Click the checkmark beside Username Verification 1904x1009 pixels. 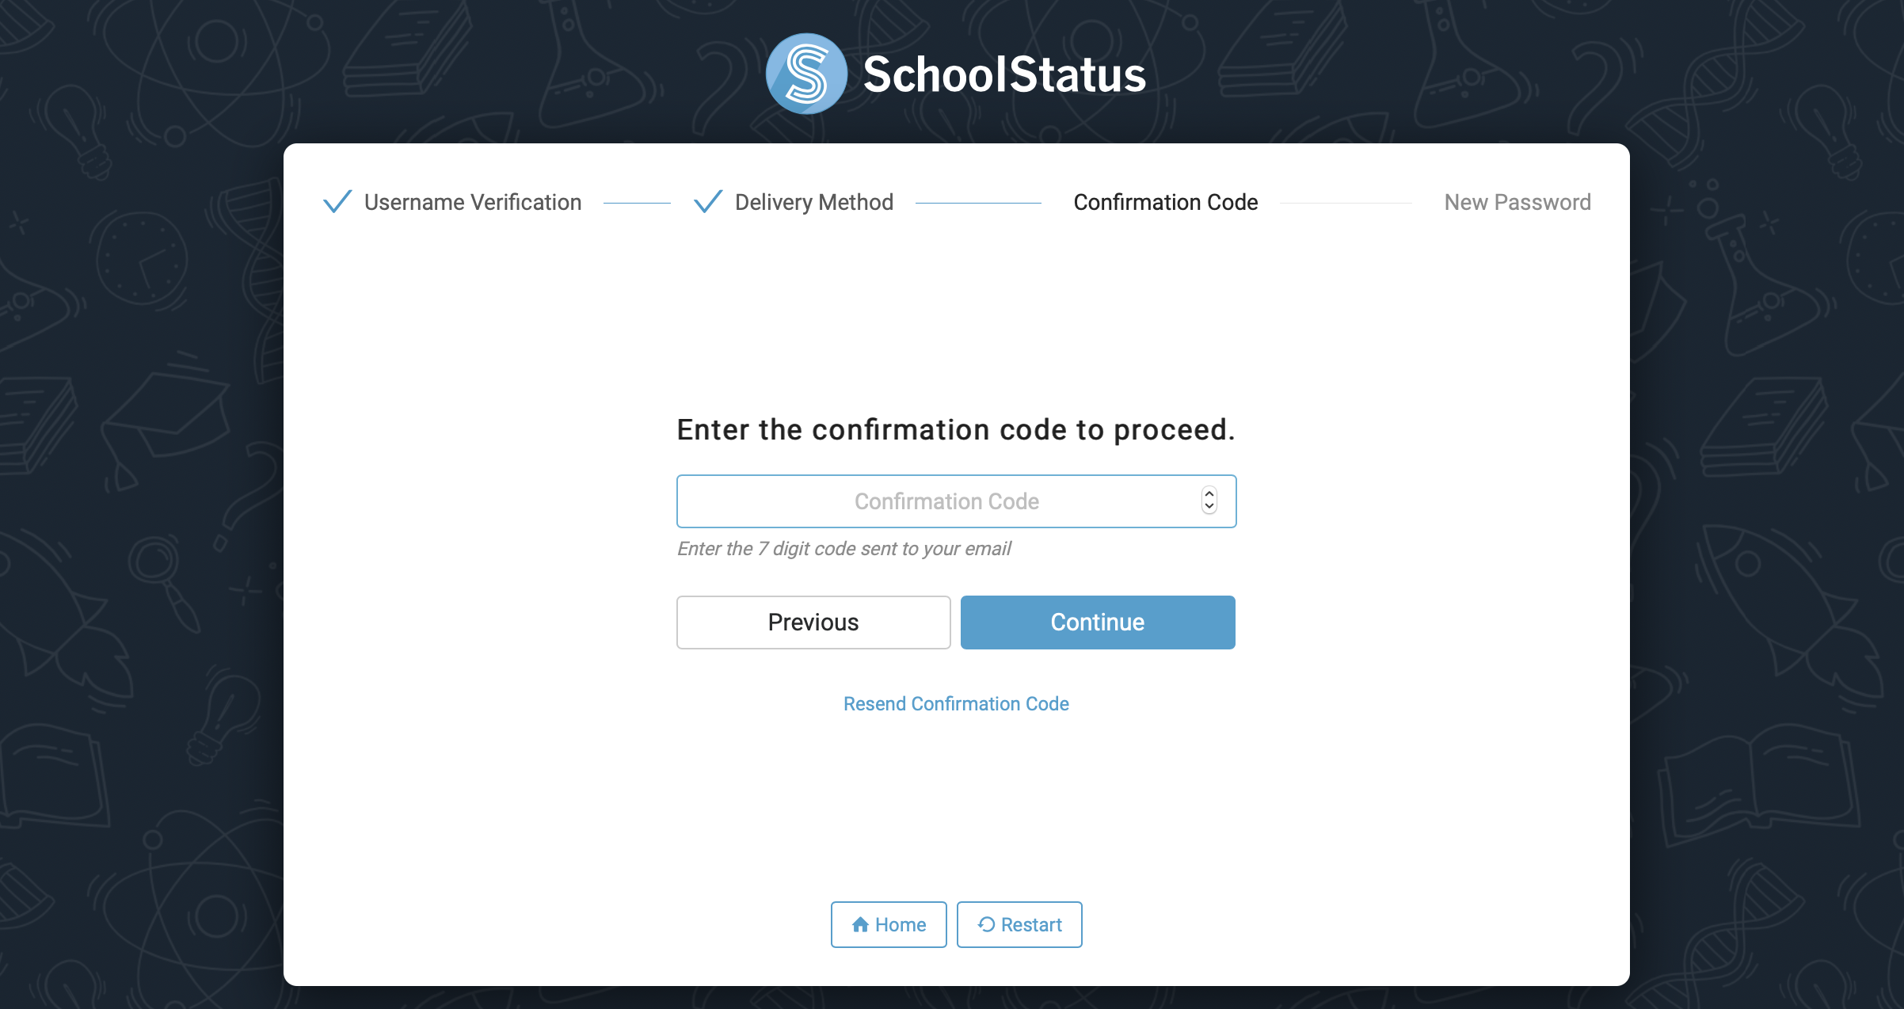pos(337,202)
